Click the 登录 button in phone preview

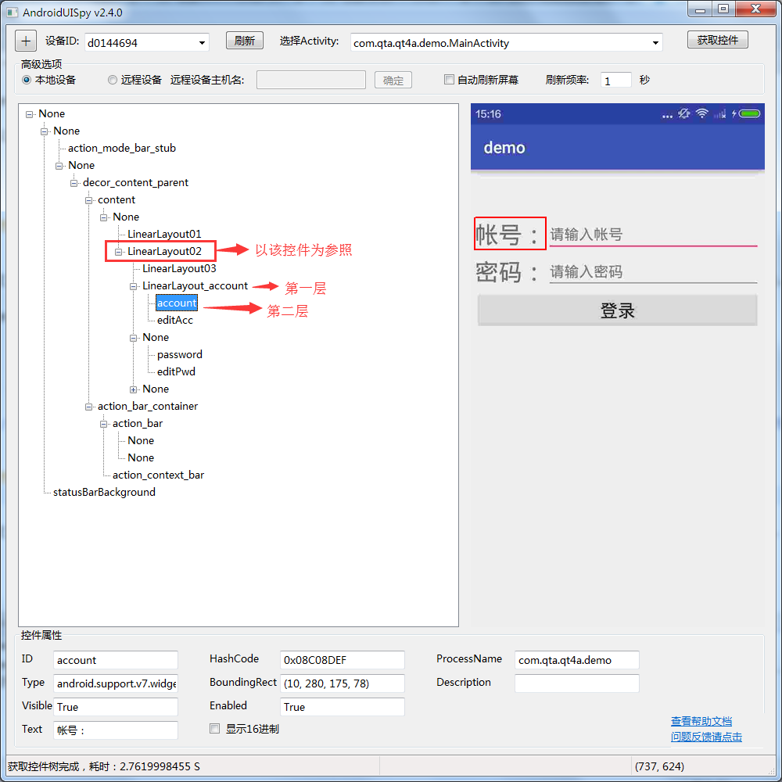click(618, 310)
